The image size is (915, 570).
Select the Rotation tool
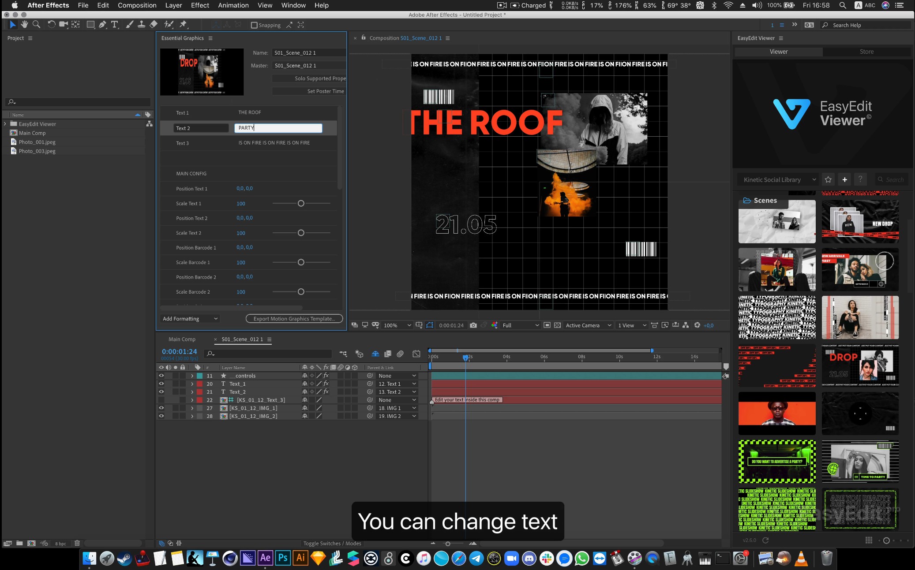click(x=52, y=25)
